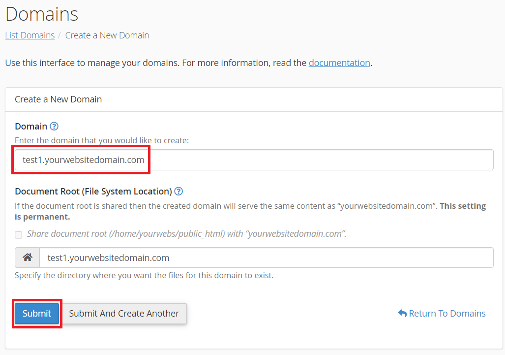Screen dimensions: 505x355
Task: Open the Document Root help icon
Action: click(178, 192)
